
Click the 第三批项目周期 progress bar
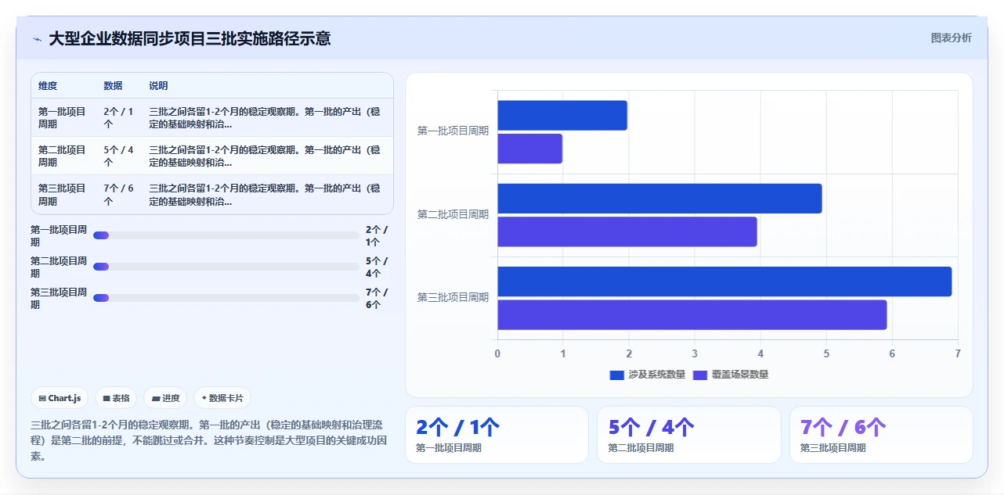(x=226, y=298)
